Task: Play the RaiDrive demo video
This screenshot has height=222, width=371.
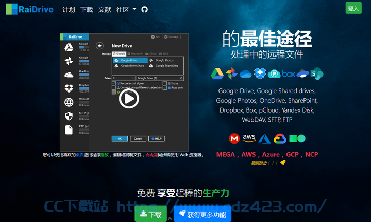Action: [129, 98]
